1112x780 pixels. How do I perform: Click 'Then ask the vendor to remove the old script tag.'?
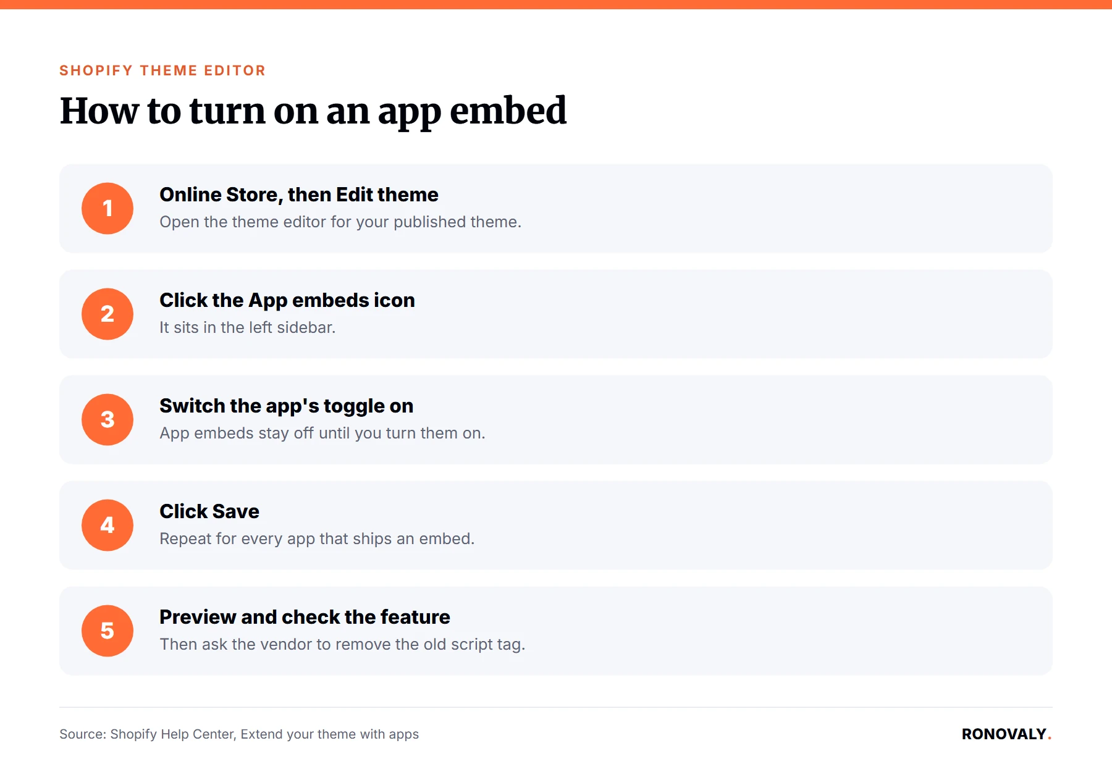(x=342, y=644)
